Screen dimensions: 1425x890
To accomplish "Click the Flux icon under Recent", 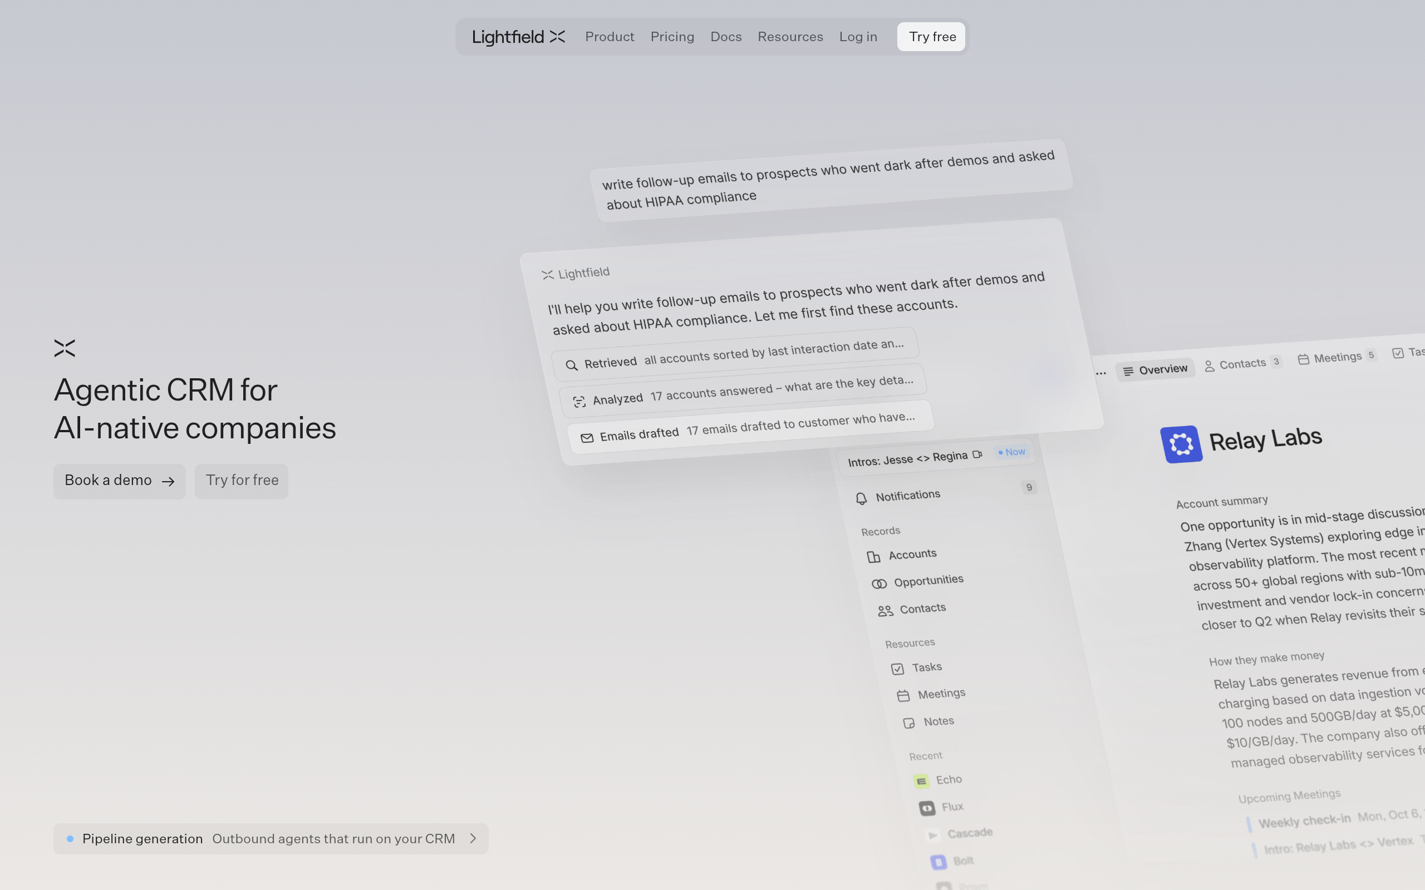I will [927, 808].
